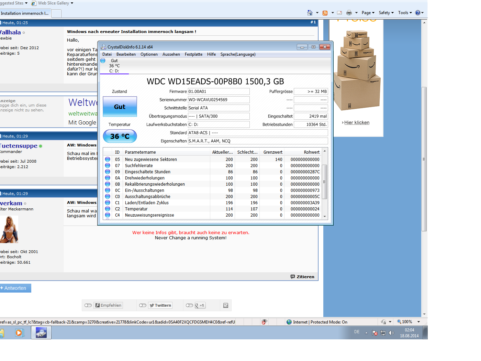Open the zoom level 100% dropdown arrow
Image resolution: width=481 pixels, height=361 pixels.
(418, 322)
